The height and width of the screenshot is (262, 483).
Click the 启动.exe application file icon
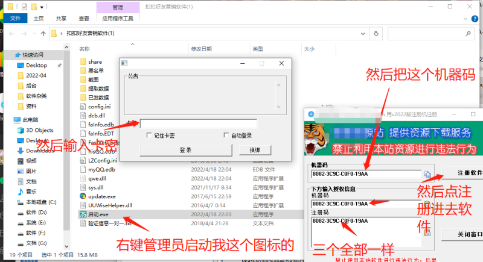pos(83,214)
